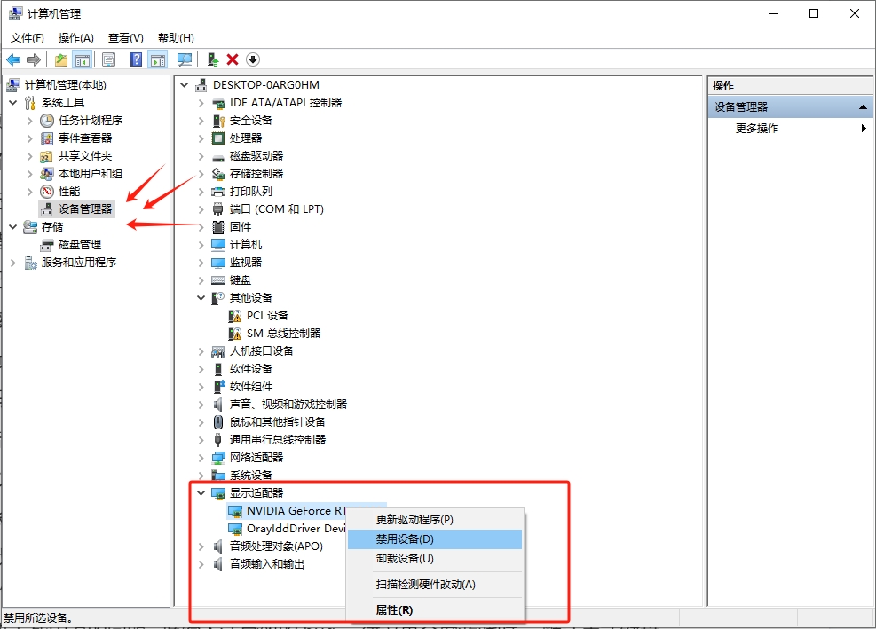Select the OrayIddDriver Device entry

point(296,529)
